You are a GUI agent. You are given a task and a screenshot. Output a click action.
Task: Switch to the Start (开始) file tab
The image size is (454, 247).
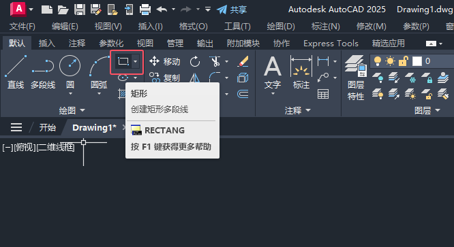[x=48, y=127]
